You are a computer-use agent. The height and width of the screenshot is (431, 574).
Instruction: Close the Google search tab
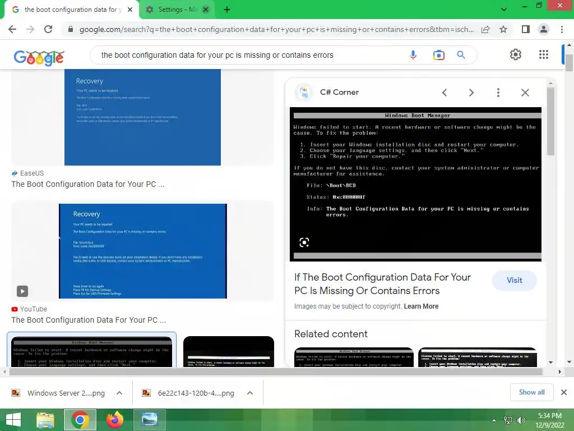pos(130,10)
